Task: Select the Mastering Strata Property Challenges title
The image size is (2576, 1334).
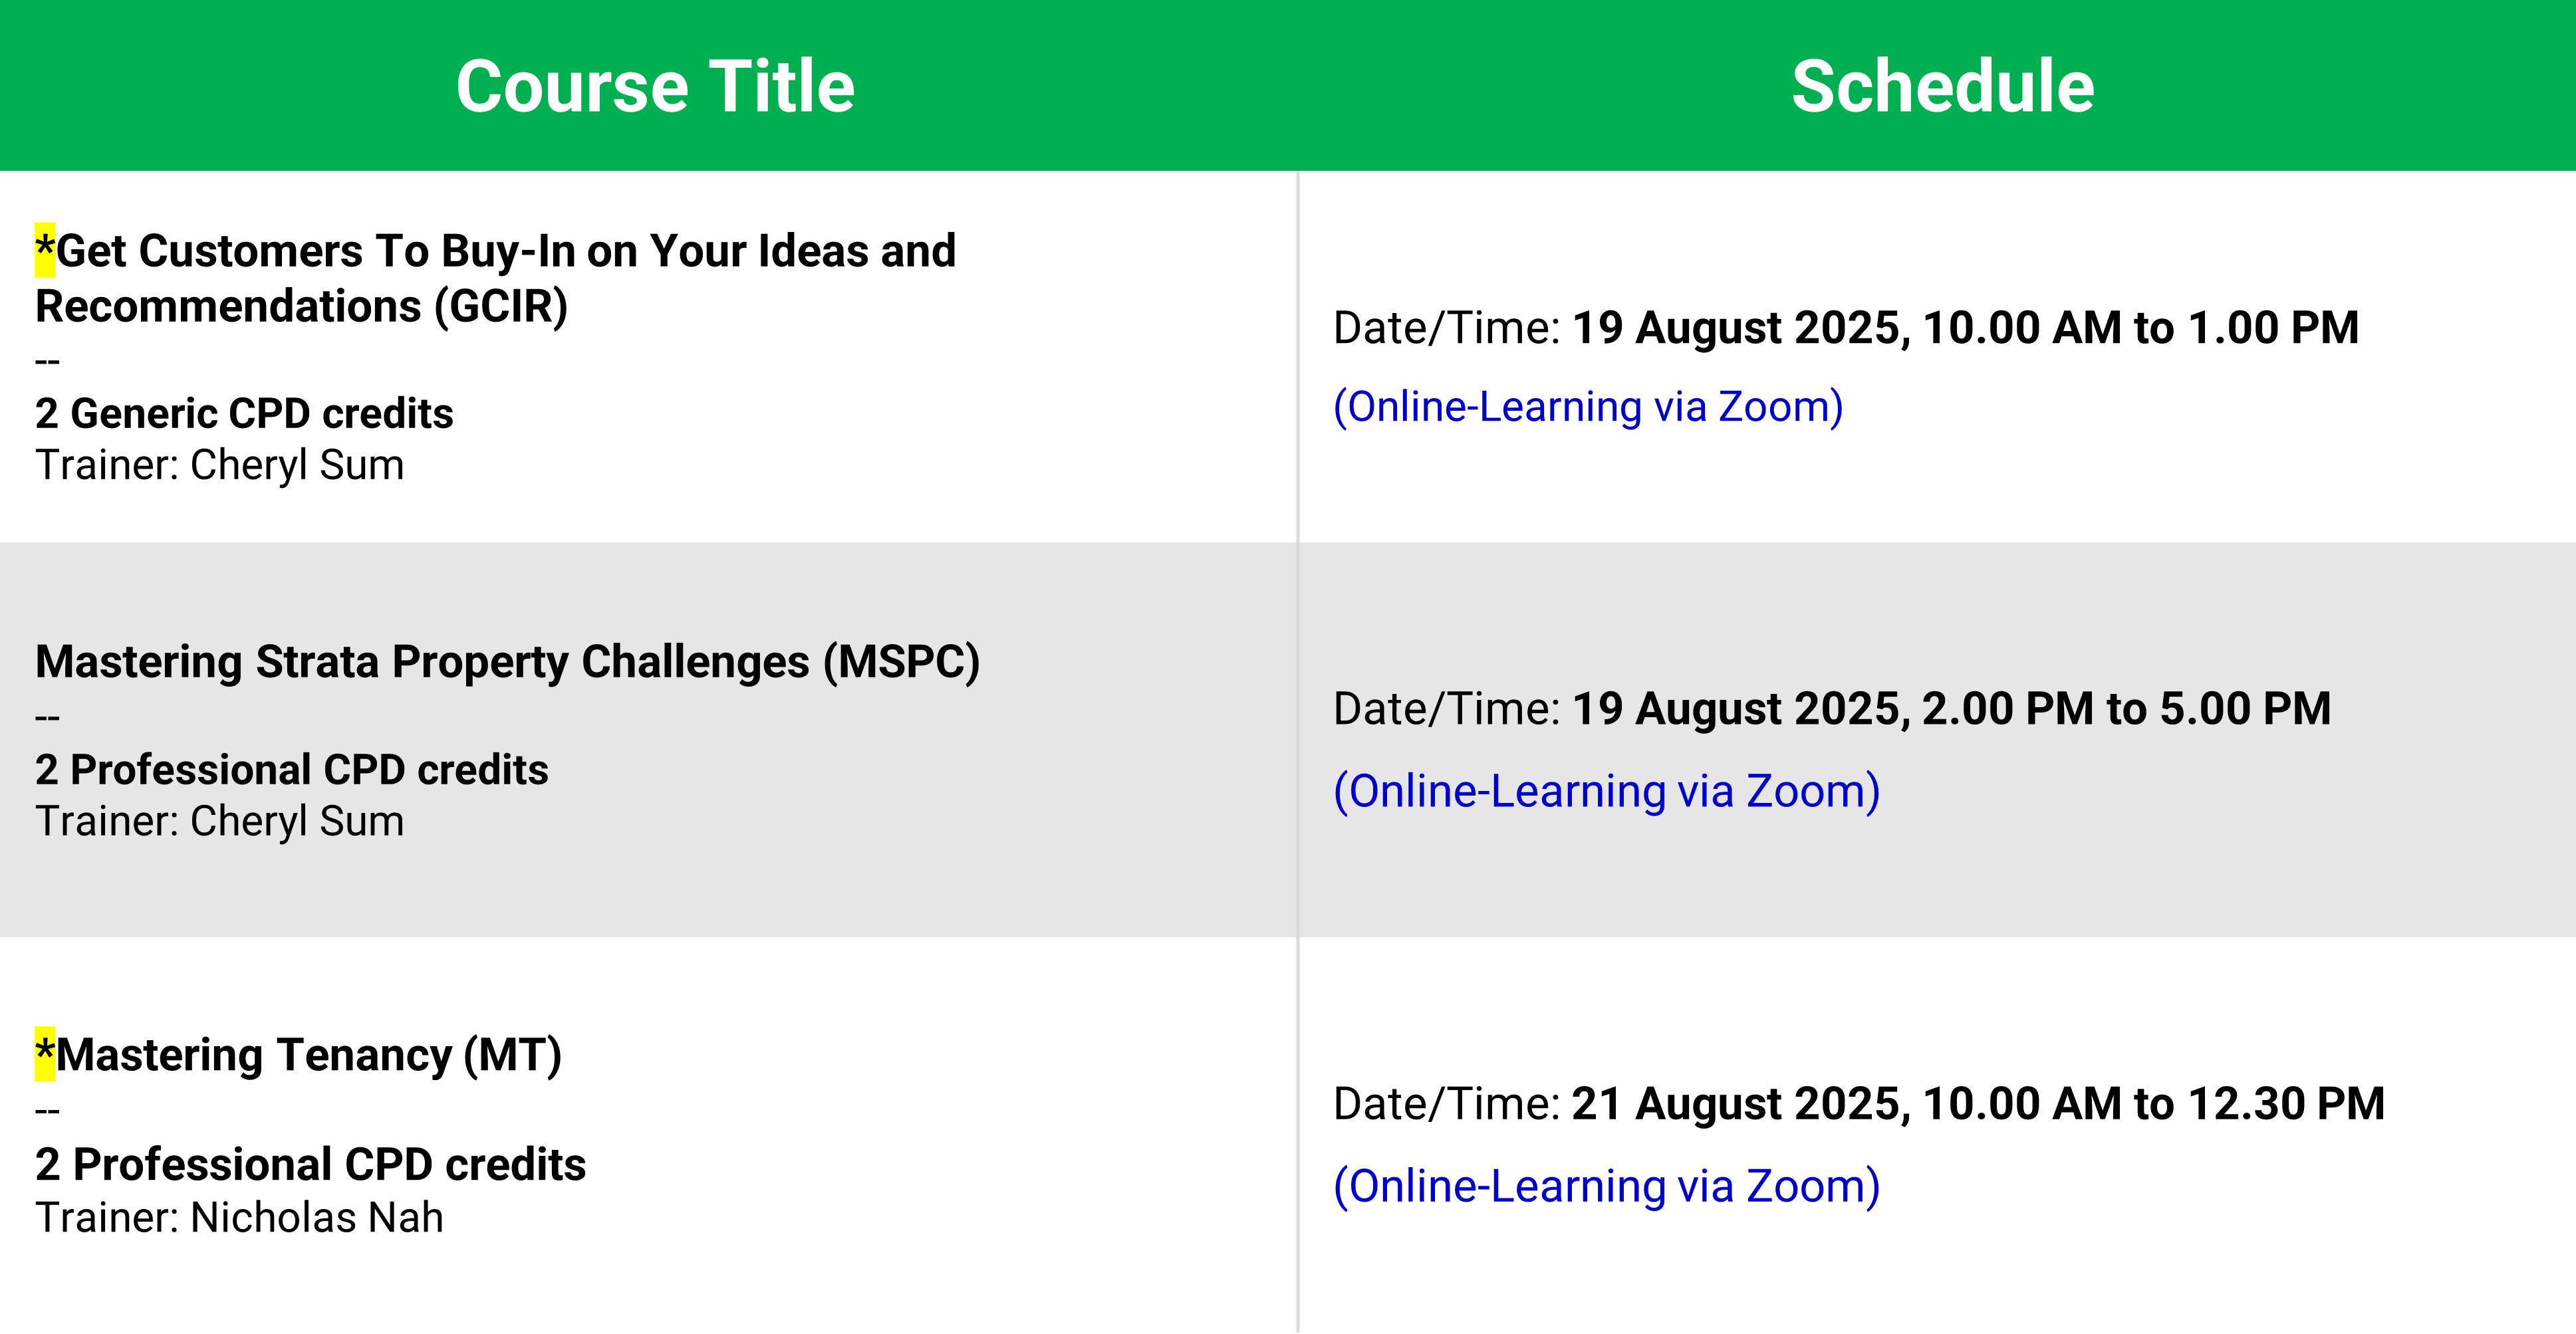Action: [x=507, y=663]
